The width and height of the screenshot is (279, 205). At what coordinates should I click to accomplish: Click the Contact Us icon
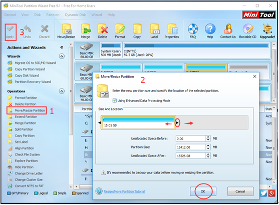coord(228,31)
